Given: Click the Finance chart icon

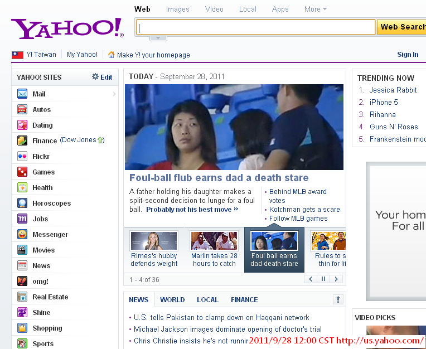Looking at the screenshot, I should pos(22,140).
